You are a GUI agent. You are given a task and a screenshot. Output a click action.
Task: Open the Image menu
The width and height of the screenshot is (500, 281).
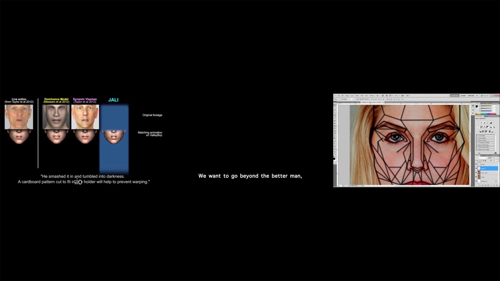click(347, 95)
